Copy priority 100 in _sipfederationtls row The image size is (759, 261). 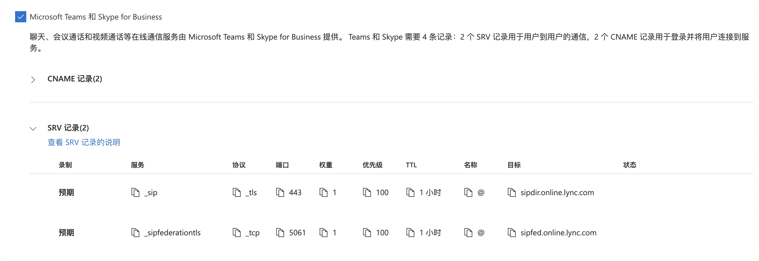(367, 233)
